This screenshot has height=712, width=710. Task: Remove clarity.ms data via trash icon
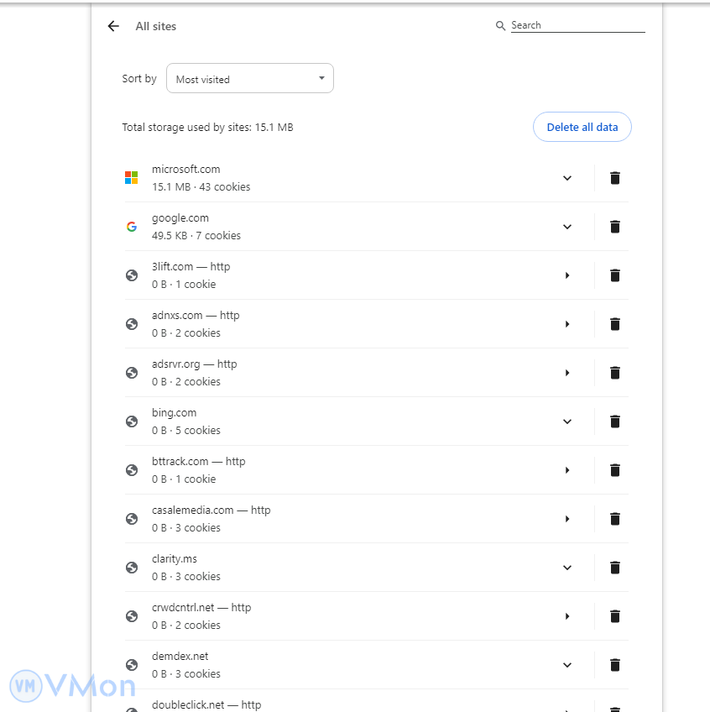point(615,568)
